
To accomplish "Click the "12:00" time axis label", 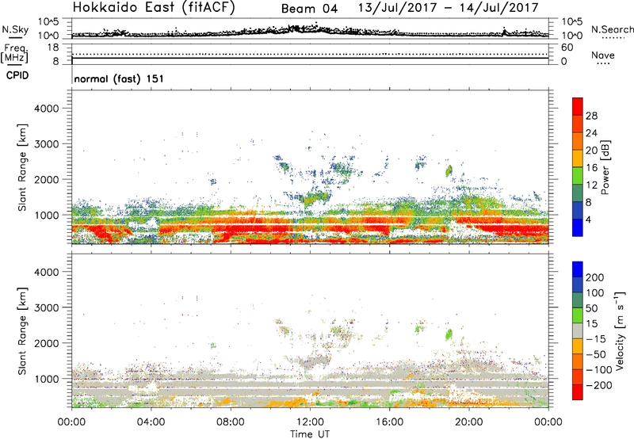I will 310,422.
